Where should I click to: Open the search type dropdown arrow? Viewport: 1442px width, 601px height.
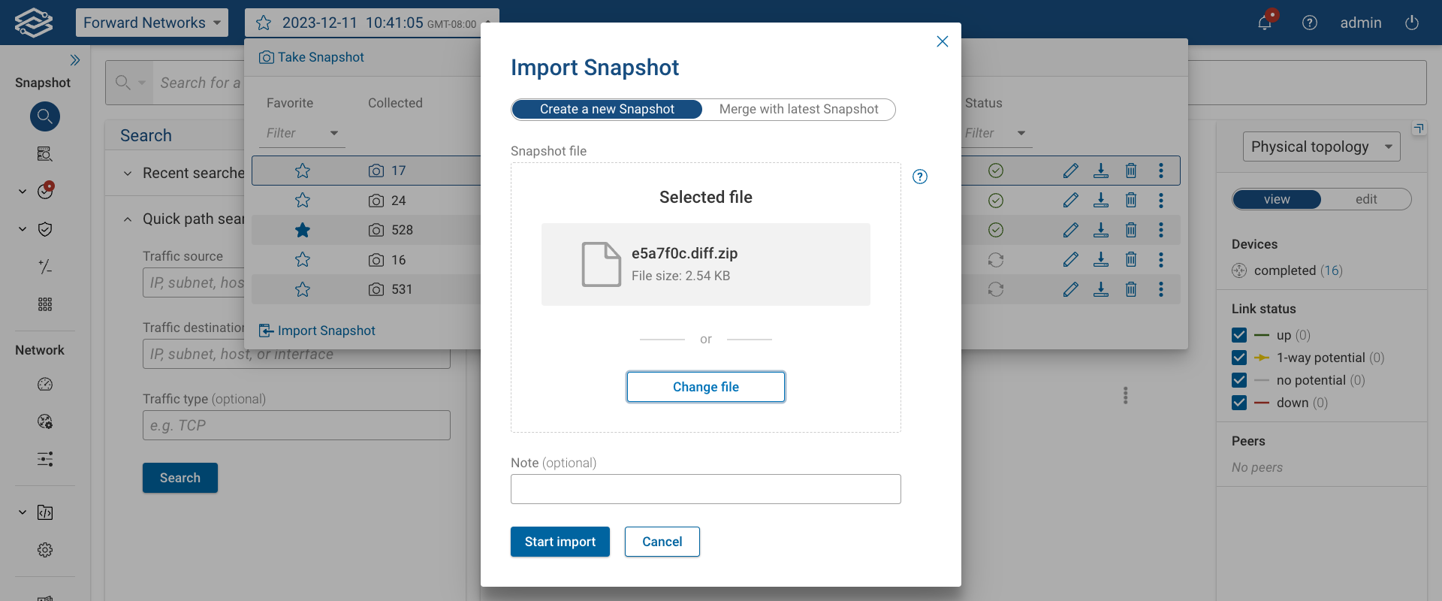coord(141,83)
